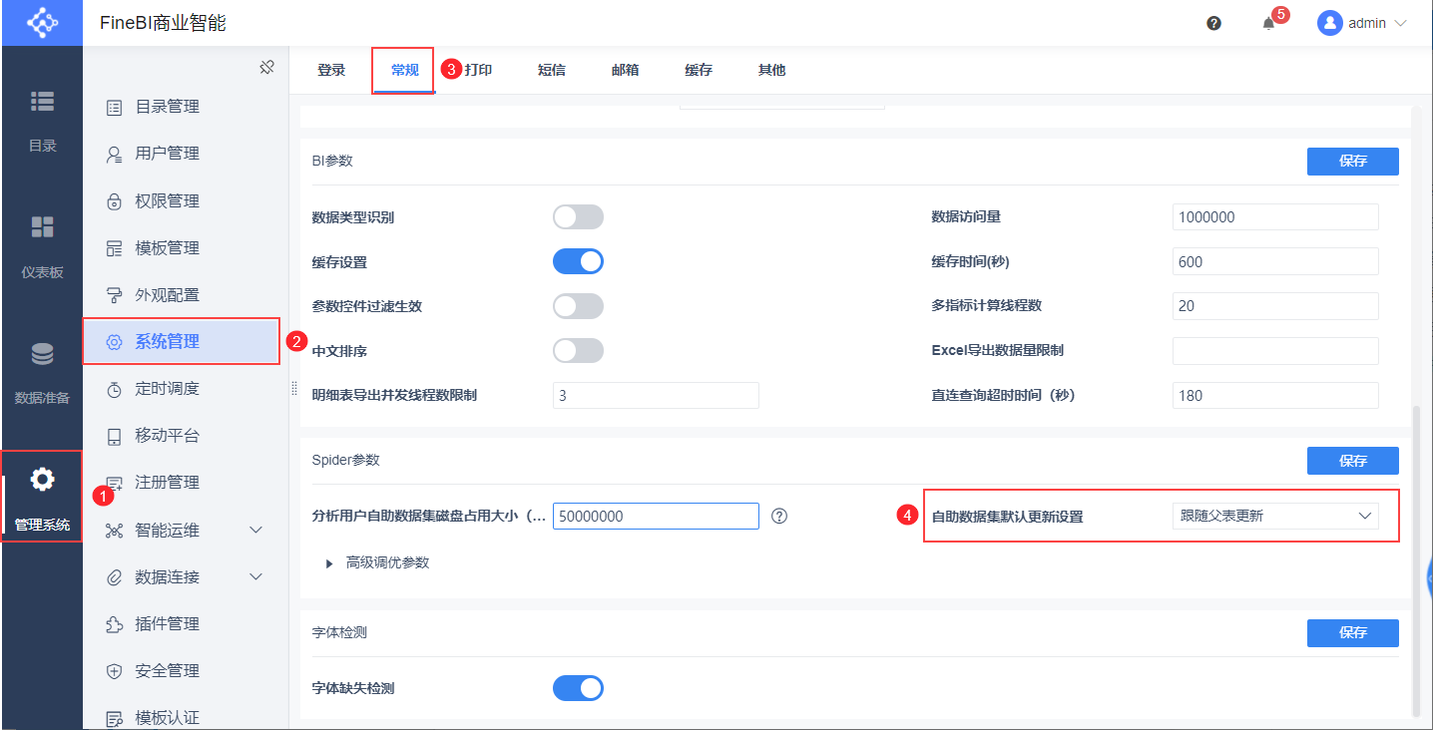
Task: Click the 多指标计算线程数 input field
Action: tap(1275, 306)
